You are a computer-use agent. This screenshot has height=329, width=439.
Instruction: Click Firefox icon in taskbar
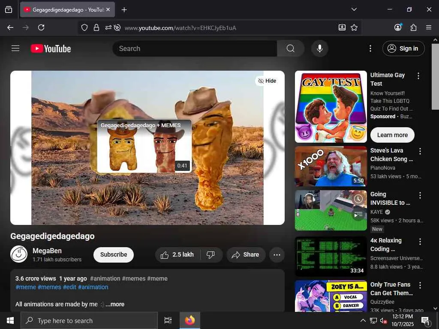coord(190,320)
